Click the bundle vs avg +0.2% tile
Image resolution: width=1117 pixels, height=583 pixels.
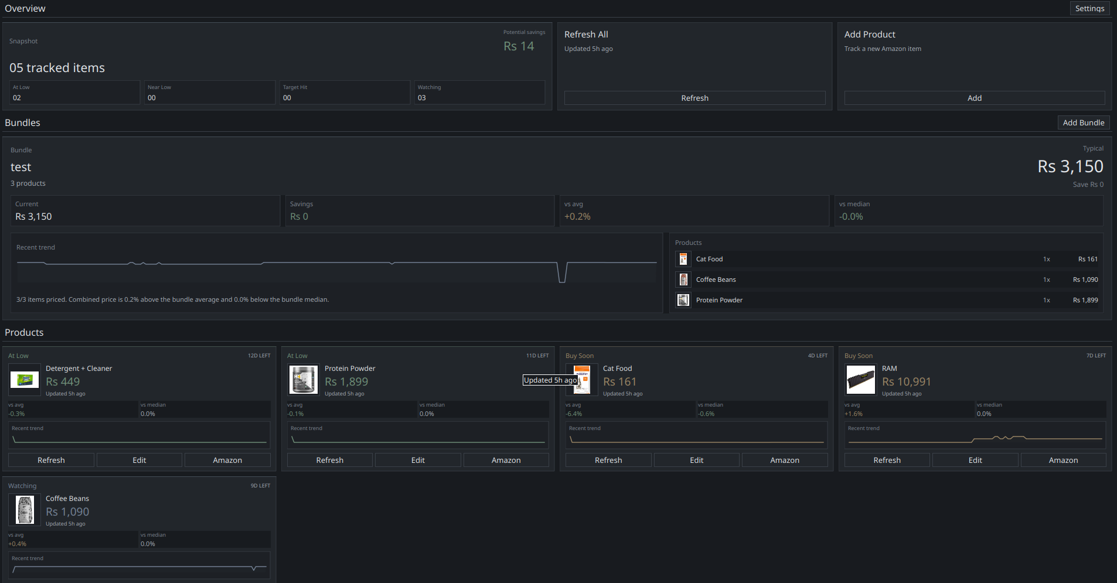[x=694, y=210]
